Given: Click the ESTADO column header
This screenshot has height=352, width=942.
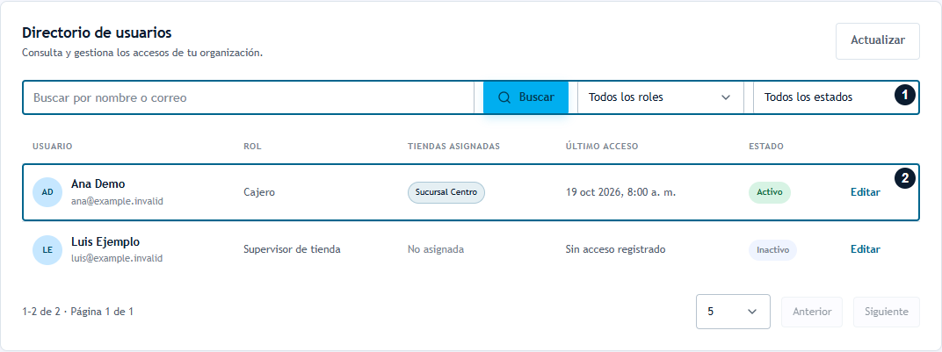Looking at the screenshot, I should coord(766,147).
